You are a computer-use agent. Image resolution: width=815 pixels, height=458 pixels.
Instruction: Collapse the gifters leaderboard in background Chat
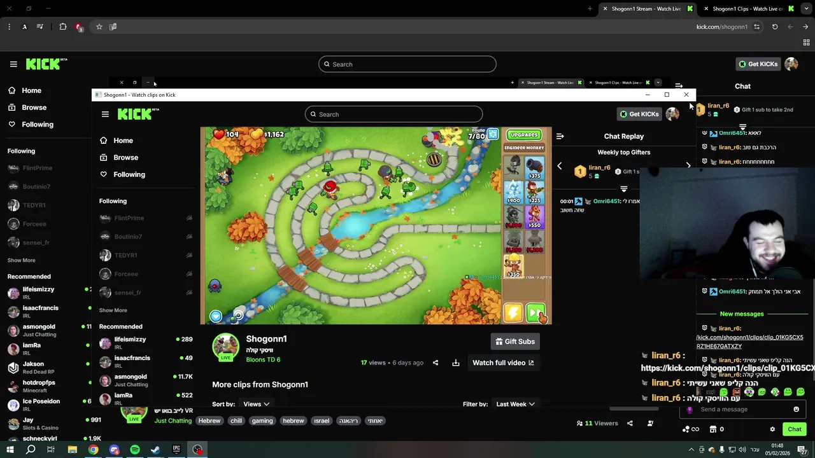pyautogui.click(x=742, y=127)
